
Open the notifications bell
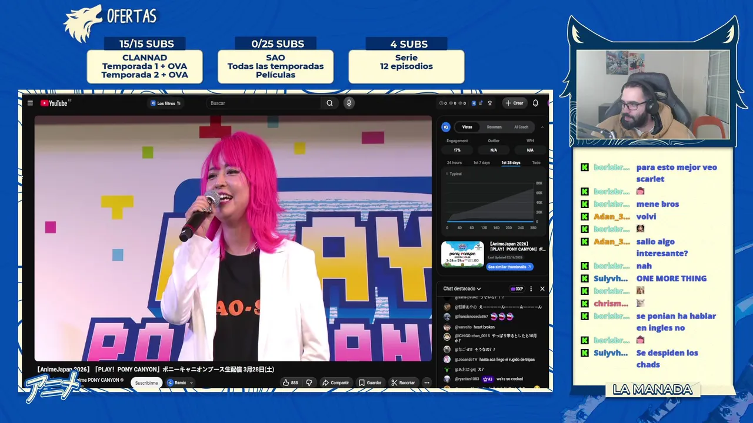[x=535, y=103]
